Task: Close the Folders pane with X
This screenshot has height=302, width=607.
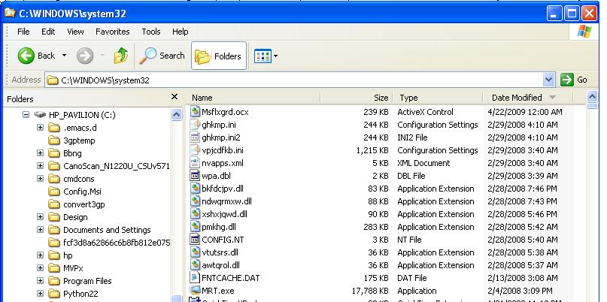Action: tap(175, 97)
